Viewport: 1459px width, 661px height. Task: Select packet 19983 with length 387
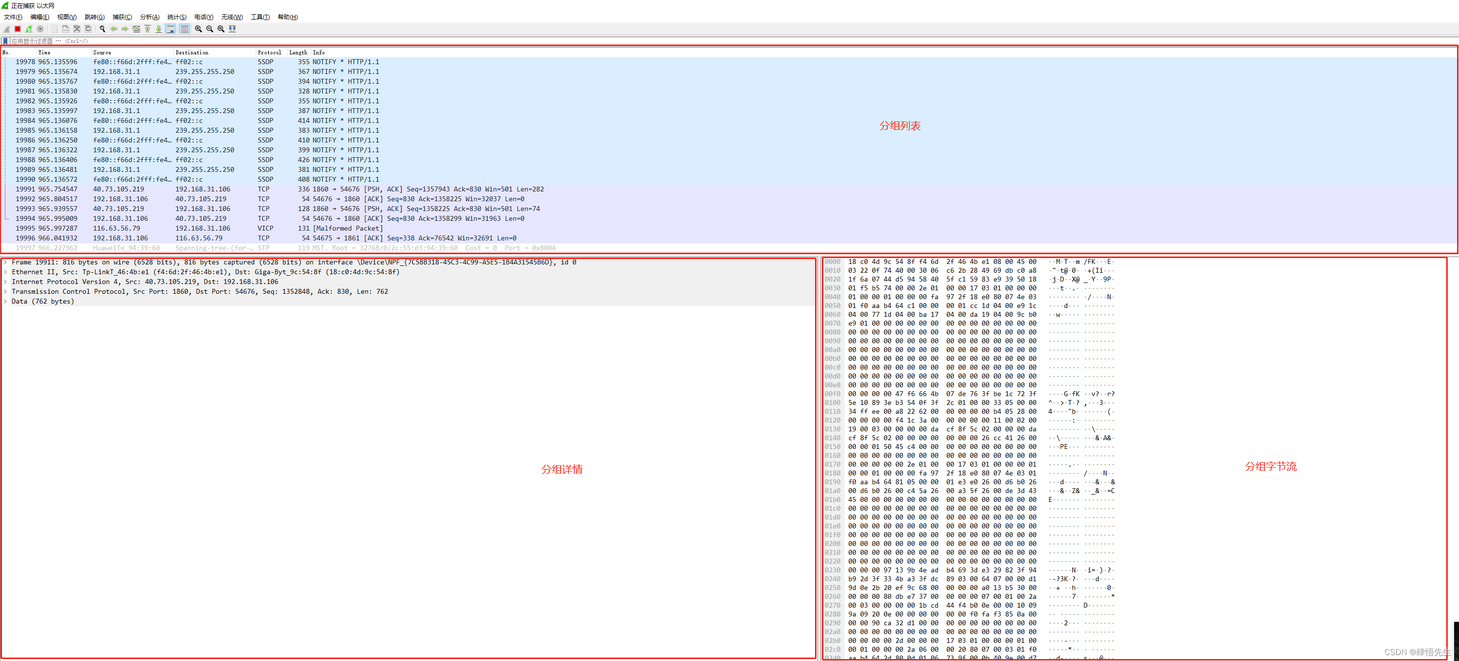click(729, 111)
